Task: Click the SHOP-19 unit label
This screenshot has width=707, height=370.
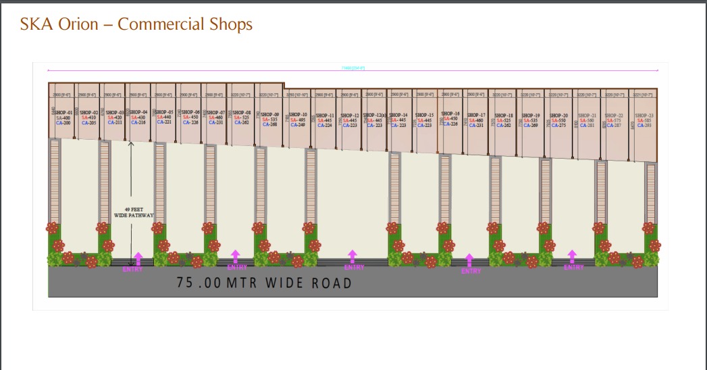Action: pyautogui.click(x=531, y=115)
